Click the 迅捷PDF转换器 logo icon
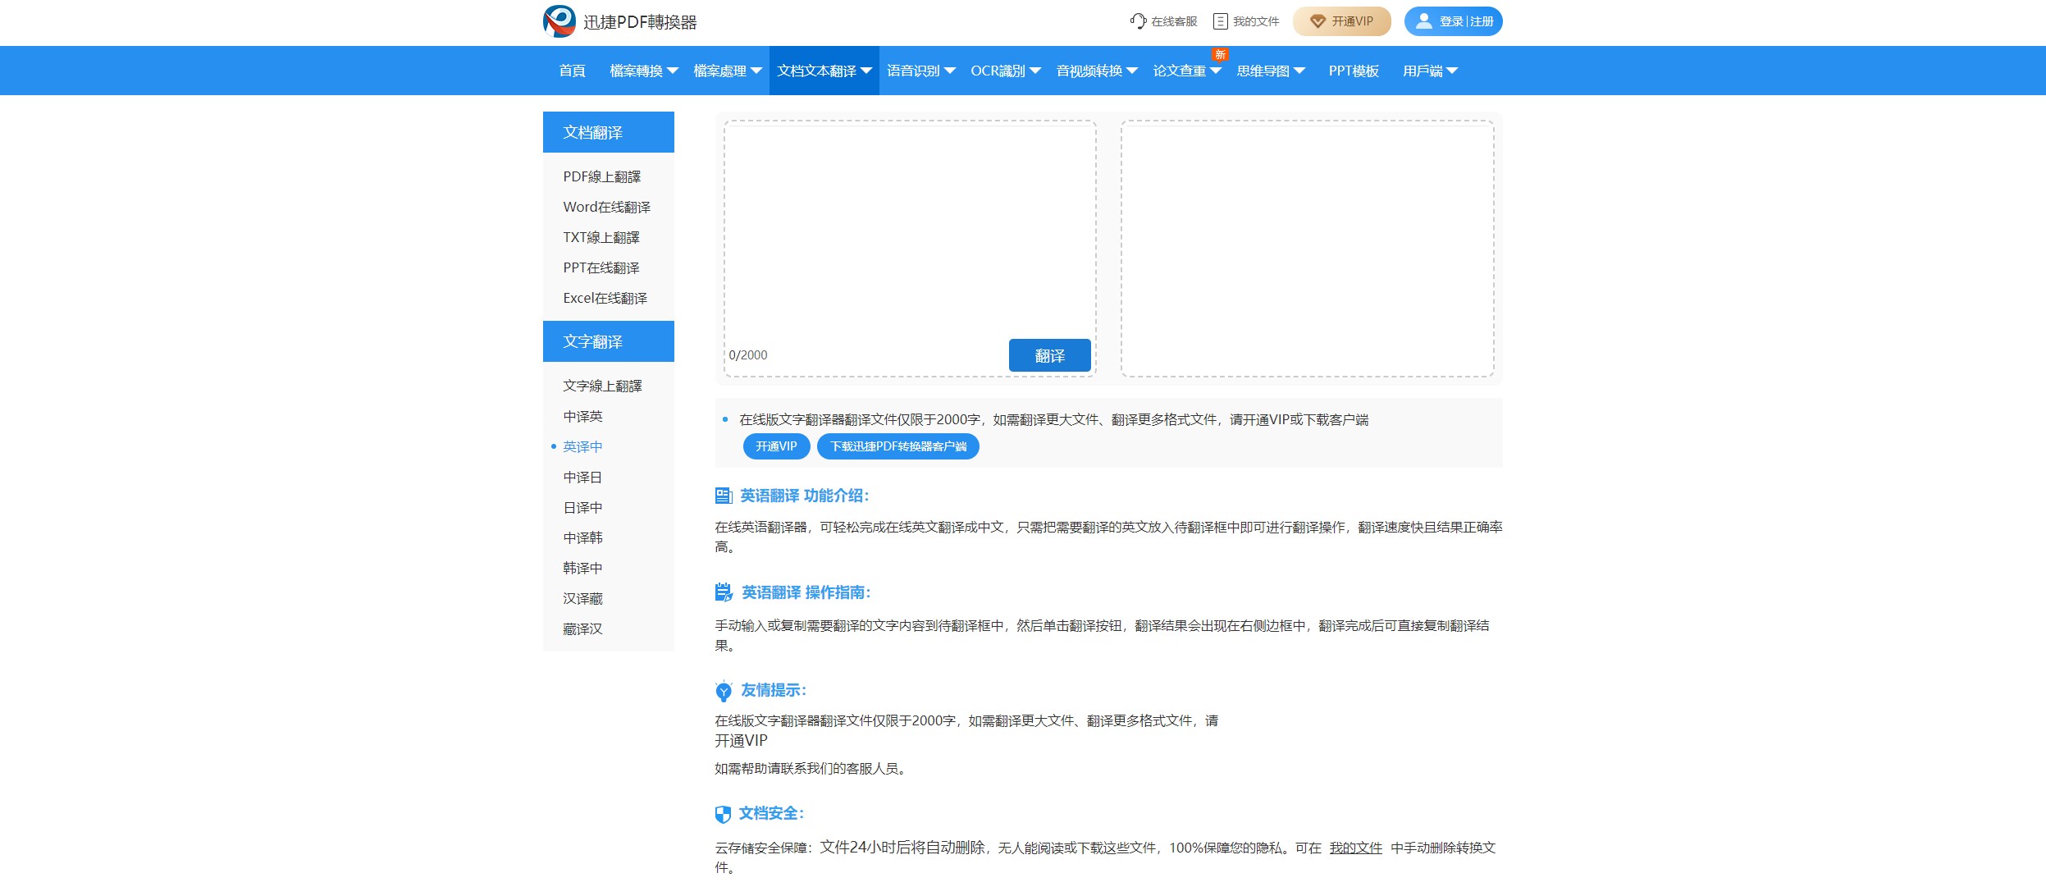The width and height of the screenshot is (2046, 896). 559,21
